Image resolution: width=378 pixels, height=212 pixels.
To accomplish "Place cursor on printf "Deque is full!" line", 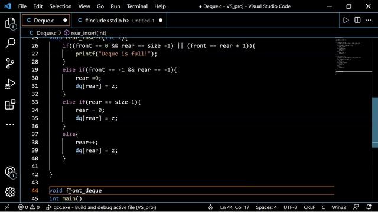I will coord(116,54).
